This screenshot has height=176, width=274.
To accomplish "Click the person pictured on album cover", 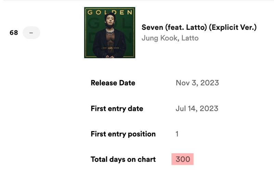I will pos(109,36).
